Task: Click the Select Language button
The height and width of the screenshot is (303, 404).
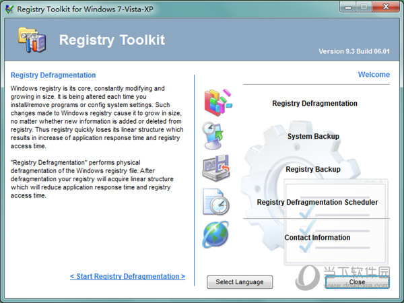Action: [x=240, y=282]
